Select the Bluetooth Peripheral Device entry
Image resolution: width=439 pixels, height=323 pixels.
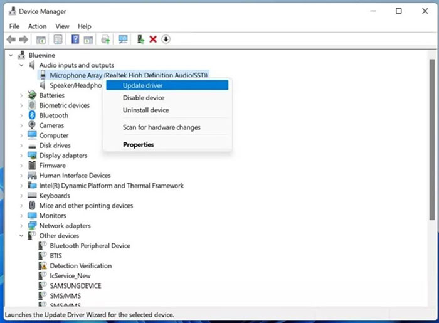[90, 246]
